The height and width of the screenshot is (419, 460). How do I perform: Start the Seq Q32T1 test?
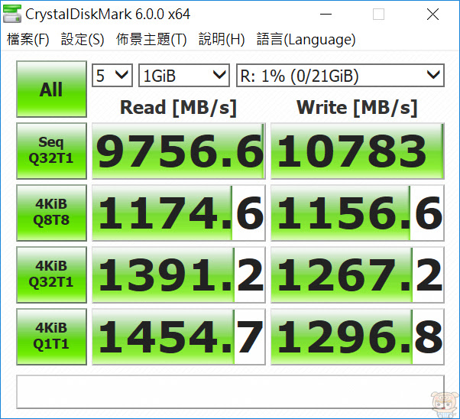point(51,151)
